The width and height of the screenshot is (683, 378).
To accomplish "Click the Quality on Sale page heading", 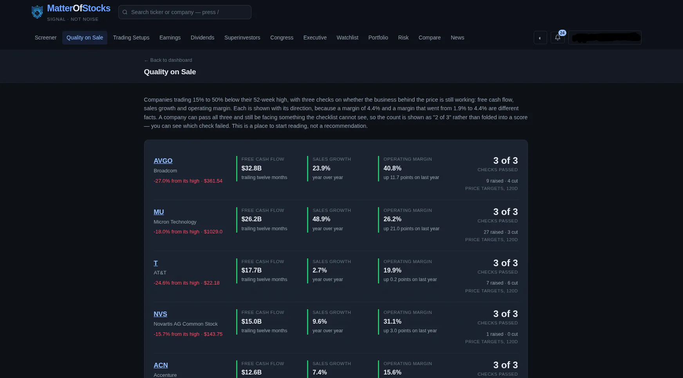I will 170,72.
